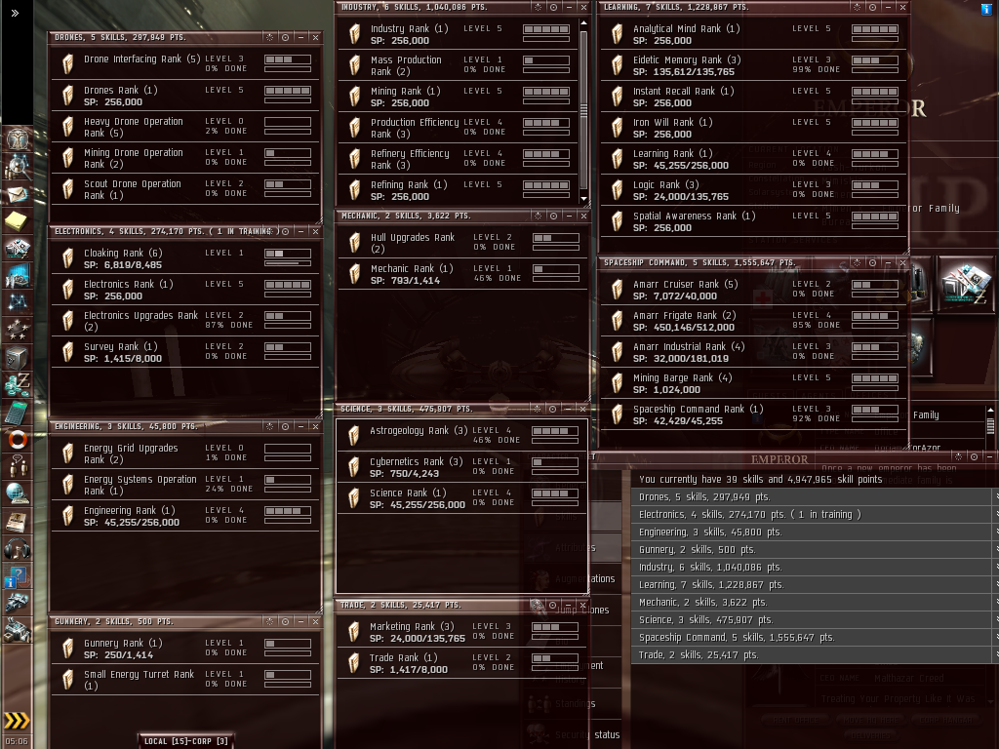Click the yellow chevrons sidebar icon
Image resolution: width=999 pixels, height=749 pixels.
(17, 721)
